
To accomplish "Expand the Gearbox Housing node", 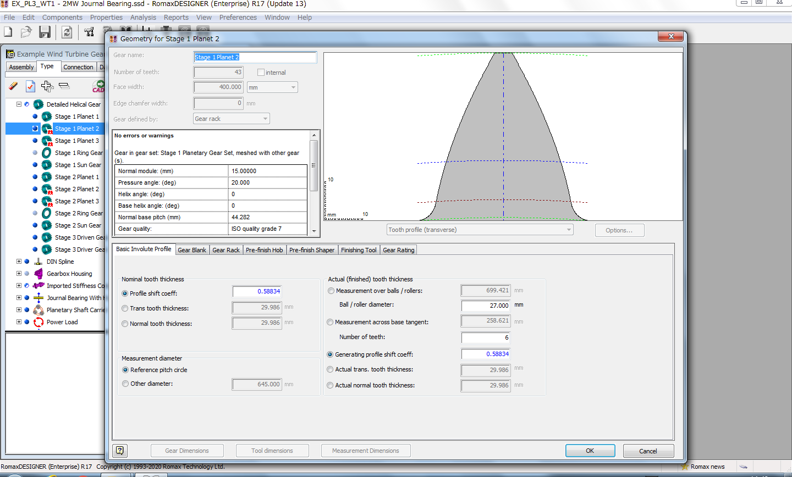I will click(x=19, y=273).
